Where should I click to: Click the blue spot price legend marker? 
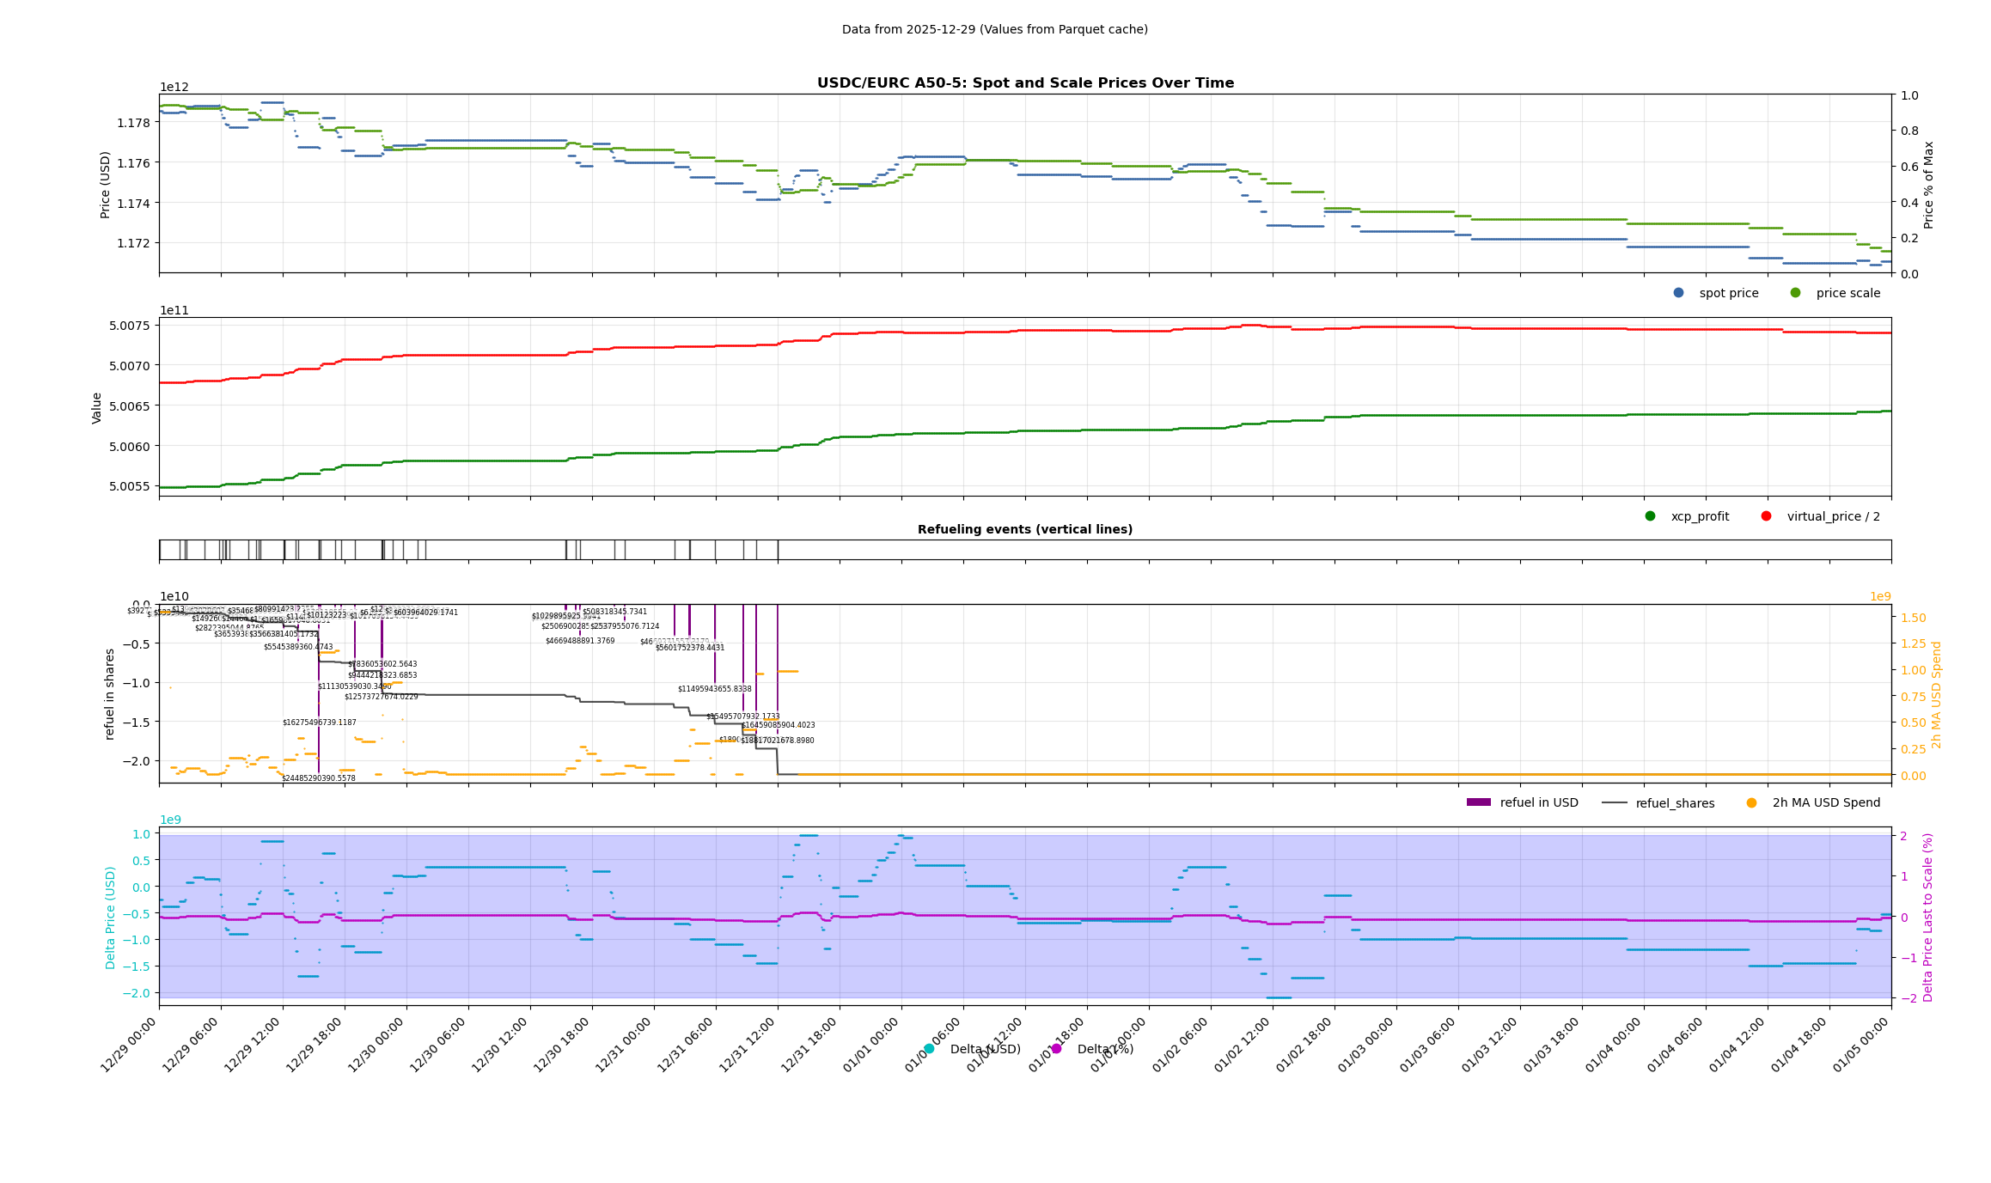click(x=1678, y=293)
